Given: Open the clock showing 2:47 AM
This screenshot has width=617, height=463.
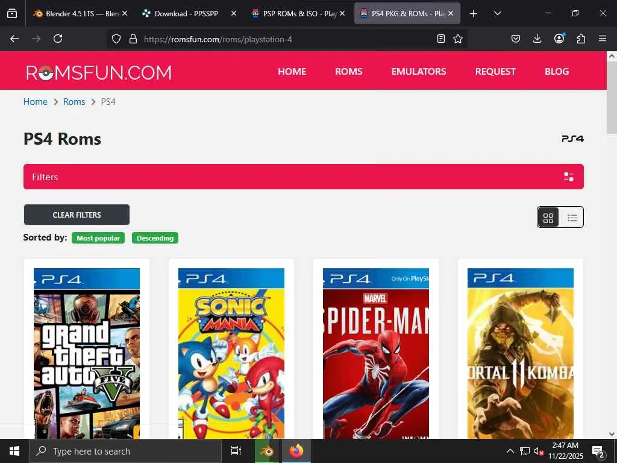Looking at the screenshot, I should click(566, 451).
